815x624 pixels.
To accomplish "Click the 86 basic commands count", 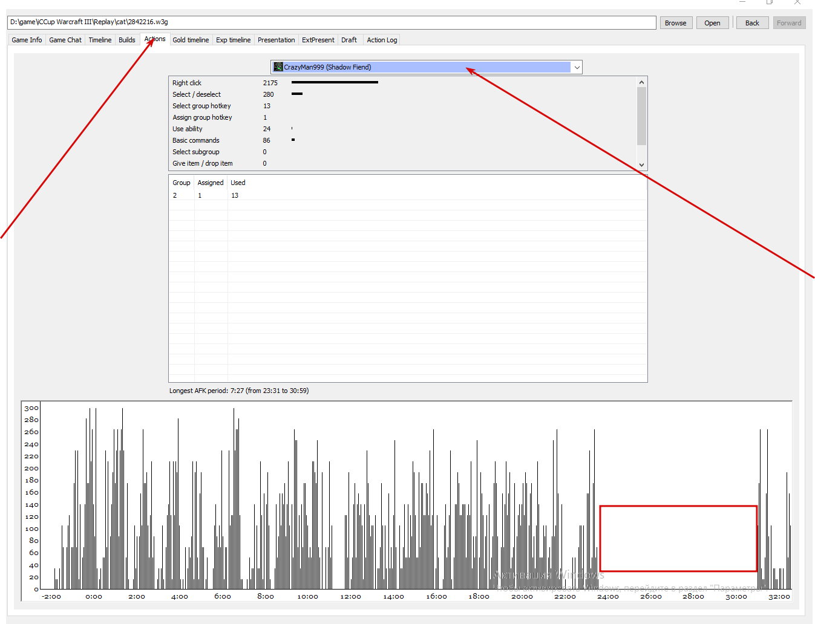I will click(266, 140).
